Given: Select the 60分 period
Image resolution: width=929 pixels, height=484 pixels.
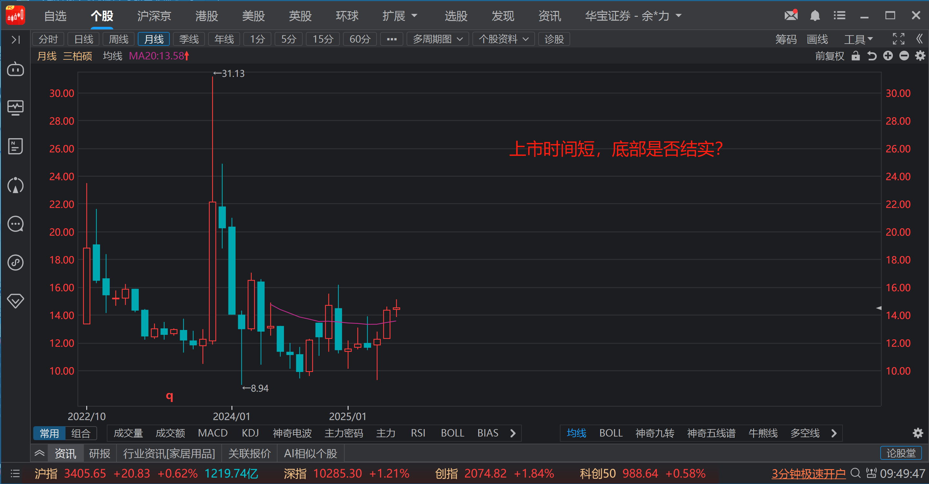Looking at the screenshot, I should point(360,39).
